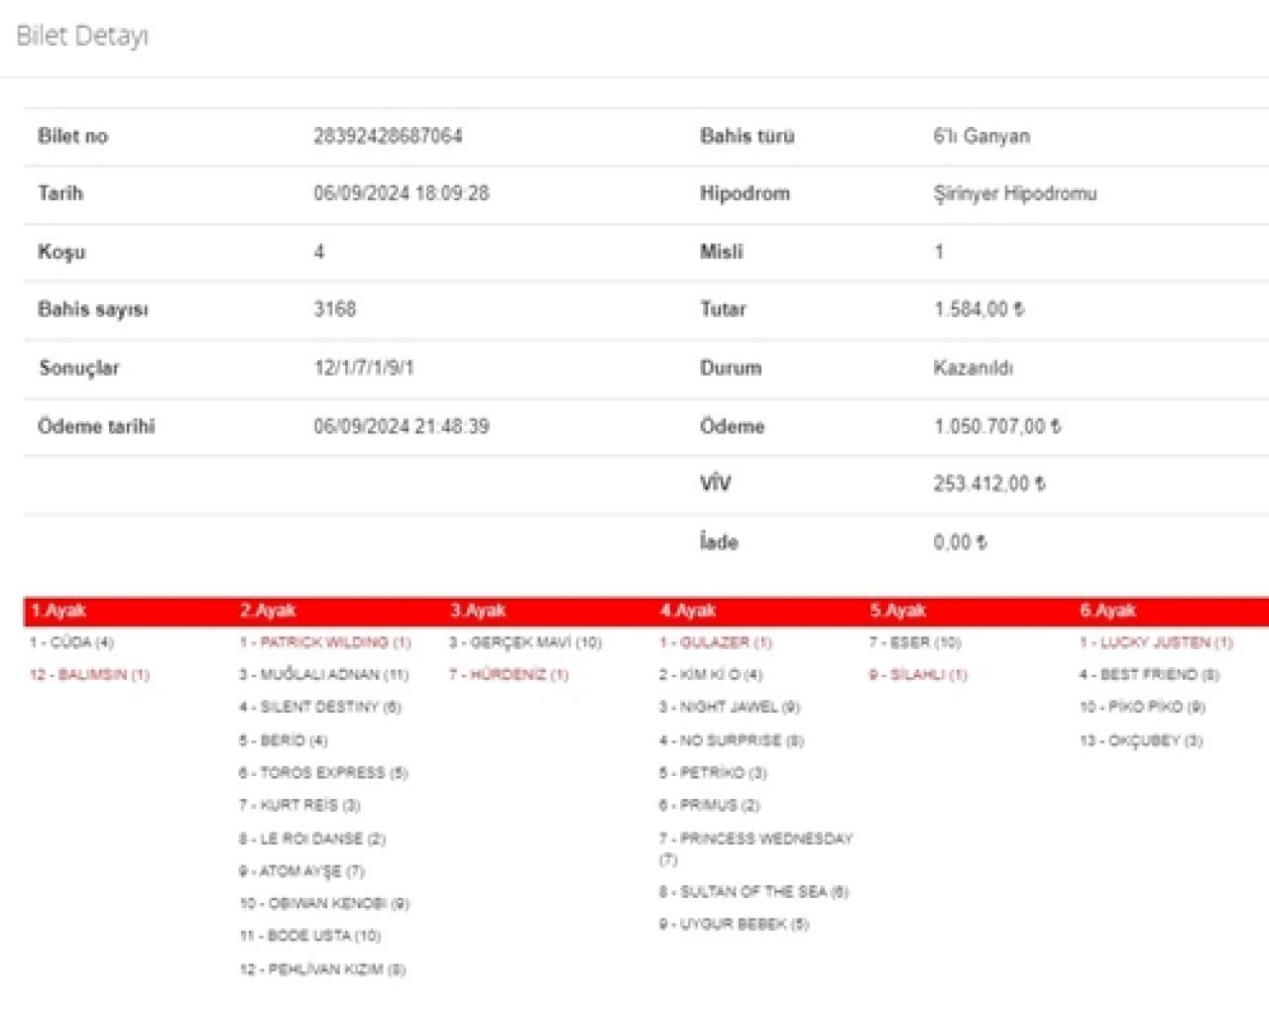Image resolution: width=1269 pixels, height=1012 pixels.
Task: Select winner 1 - GULAZER in 4.Ayak
Action: click(x=715, y=642)
